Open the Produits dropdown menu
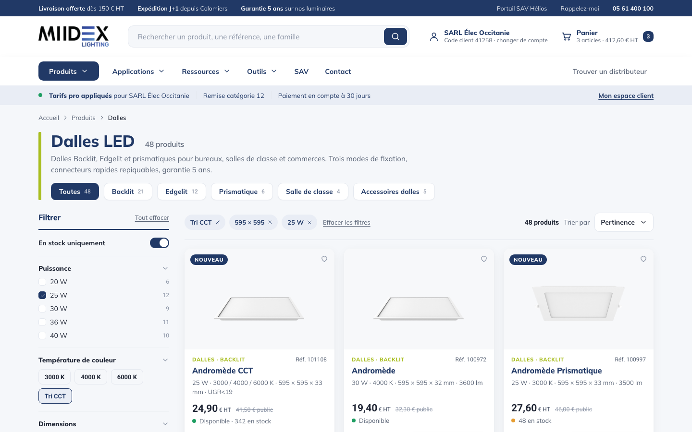This screenshot has height=432, width=692. pos(69,71)
